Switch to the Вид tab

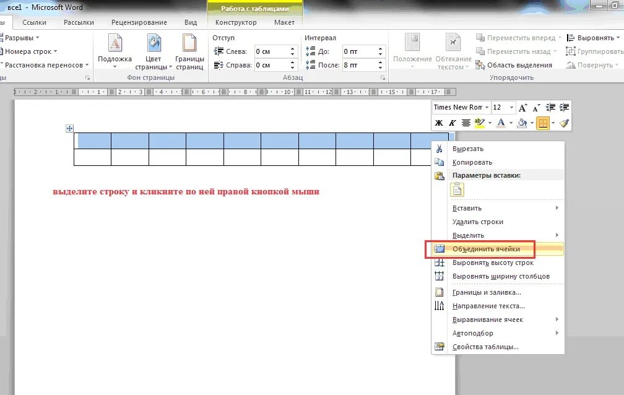[191, 22]
